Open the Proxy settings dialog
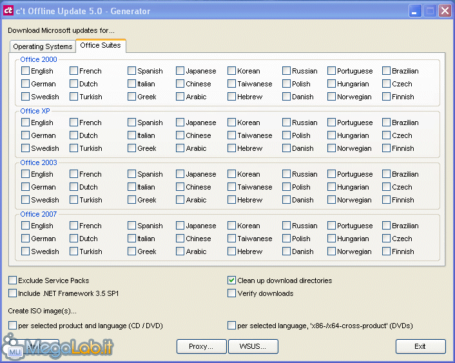The image size is (455, 363). click(x=201, y=346)
